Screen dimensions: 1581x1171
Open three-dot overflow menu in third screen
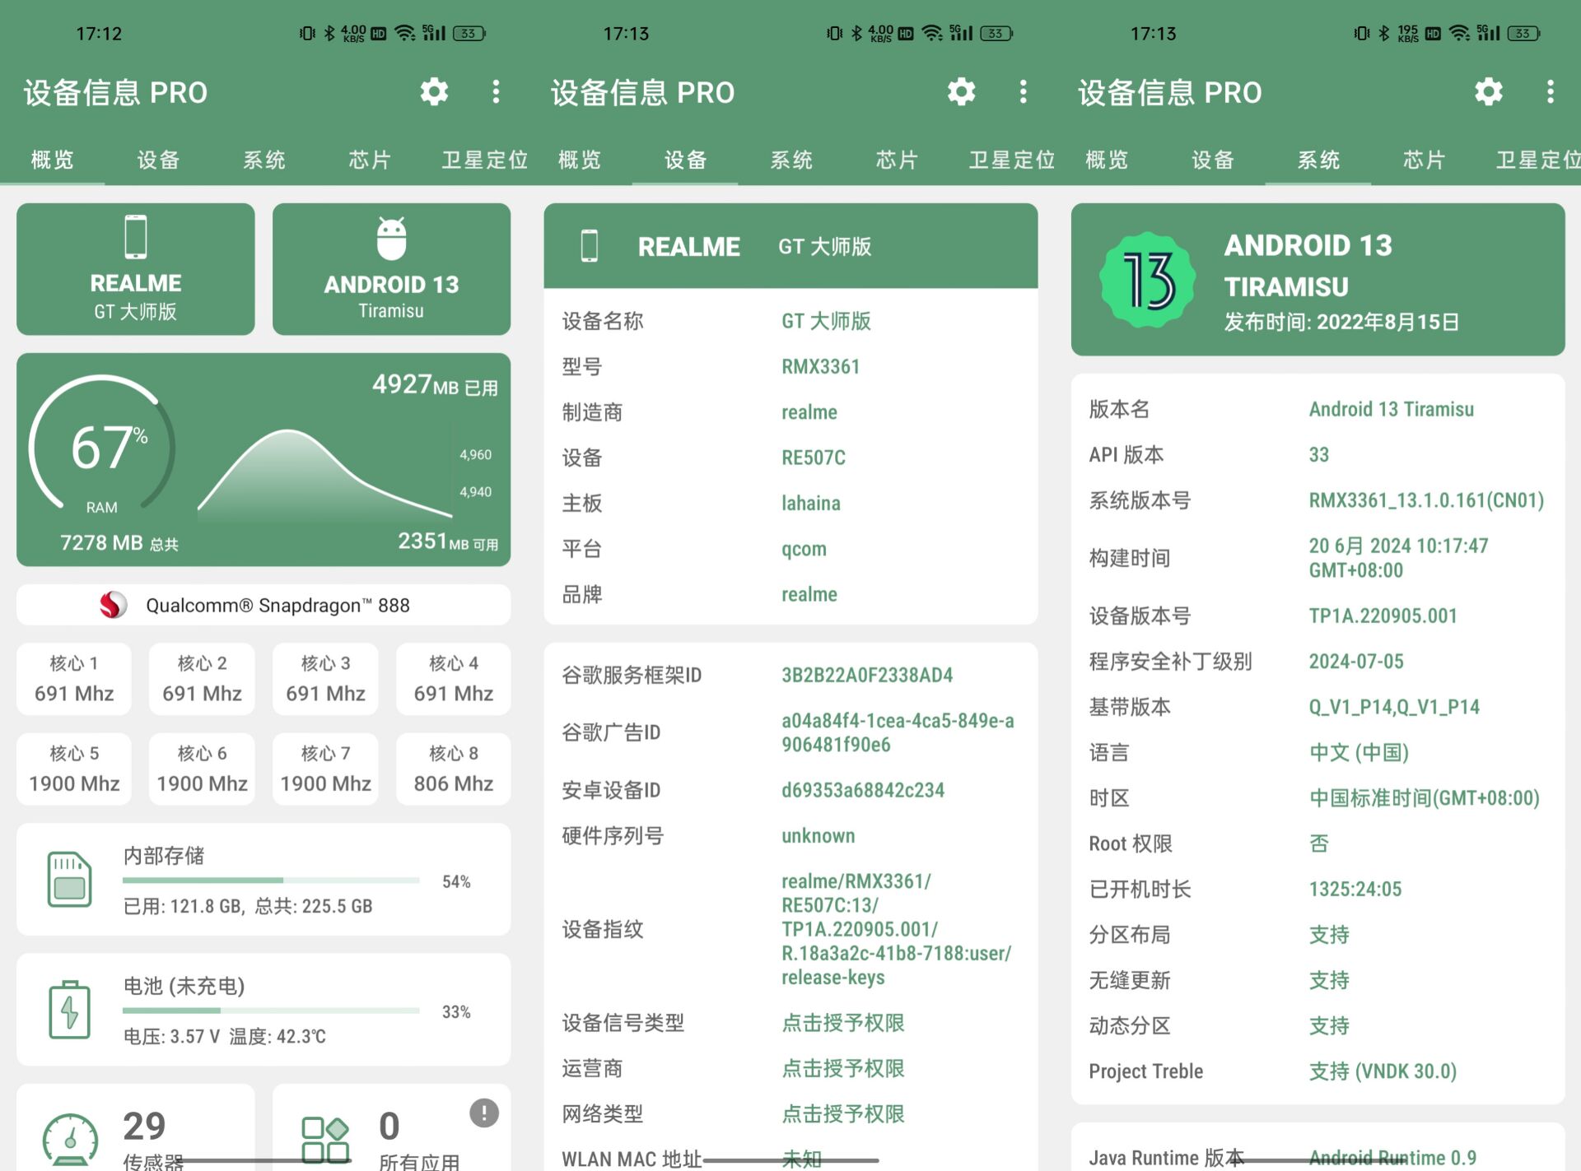pyautogui.click(x=1550, y=91)
